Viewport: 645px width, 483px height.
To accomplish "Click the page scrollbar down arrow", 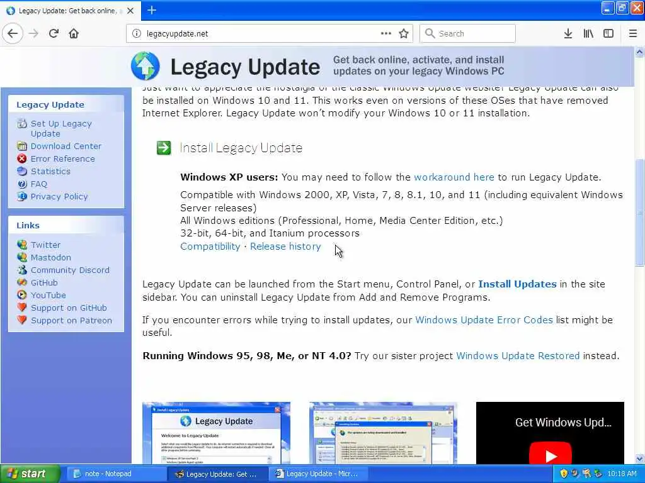I will 640,458.
